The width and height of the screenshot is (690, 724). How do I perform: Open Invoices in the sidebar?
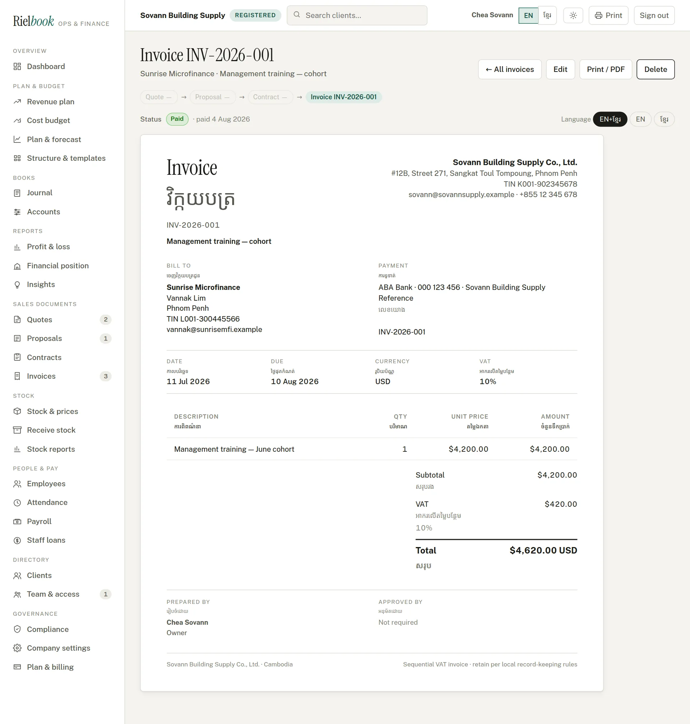tap(62, 377)
